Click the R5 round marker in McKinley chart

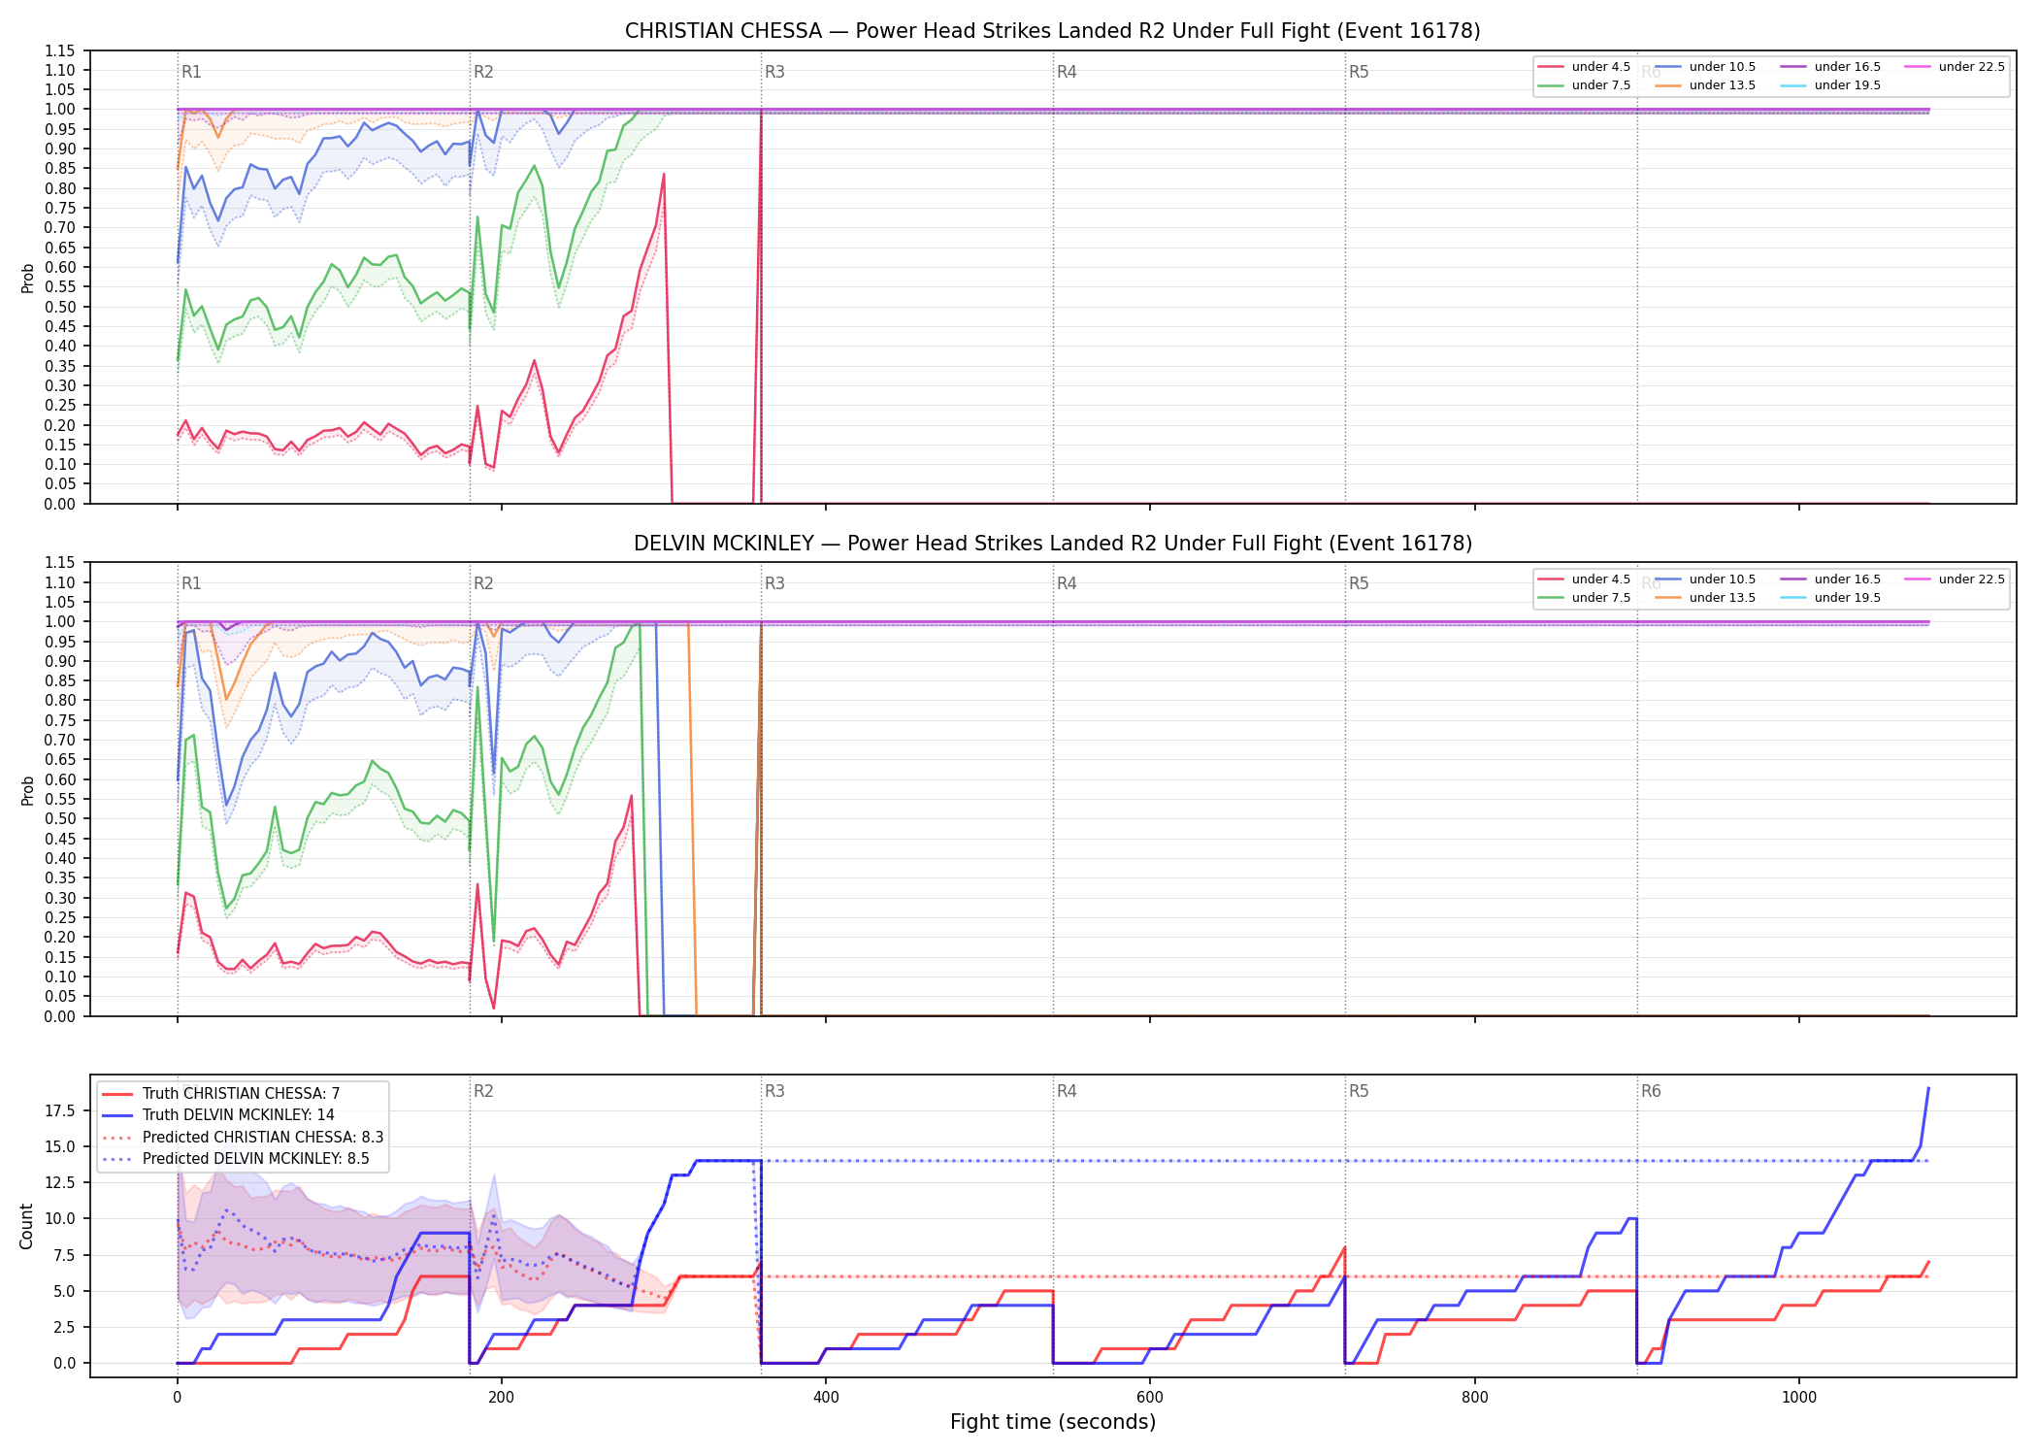1359,583
